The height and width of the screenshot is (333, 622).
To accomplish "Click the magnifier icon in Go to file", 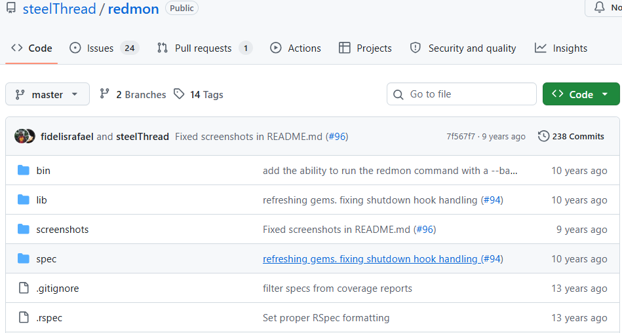I will [x=398, y=95].
